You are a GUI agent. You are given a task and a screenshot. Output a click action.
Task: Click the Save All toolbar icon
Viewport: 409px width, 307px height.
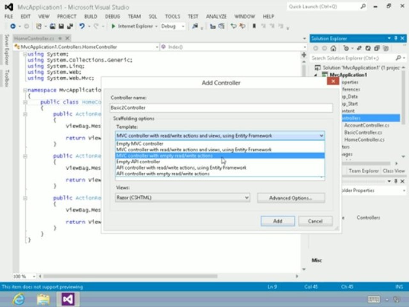pos(70,26)
